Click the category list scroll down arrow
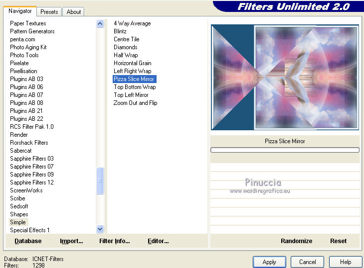The image size is (364, 268). 100,229
